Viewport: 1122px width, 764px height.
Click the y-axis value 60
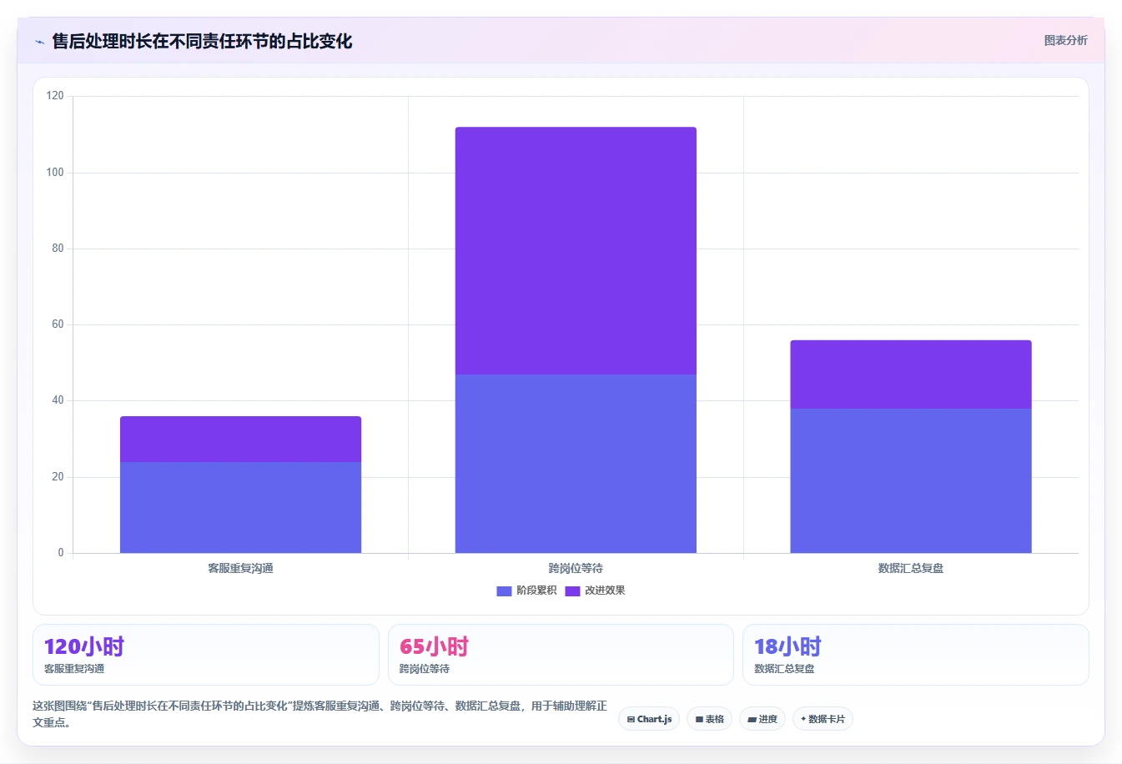[58, 324]
